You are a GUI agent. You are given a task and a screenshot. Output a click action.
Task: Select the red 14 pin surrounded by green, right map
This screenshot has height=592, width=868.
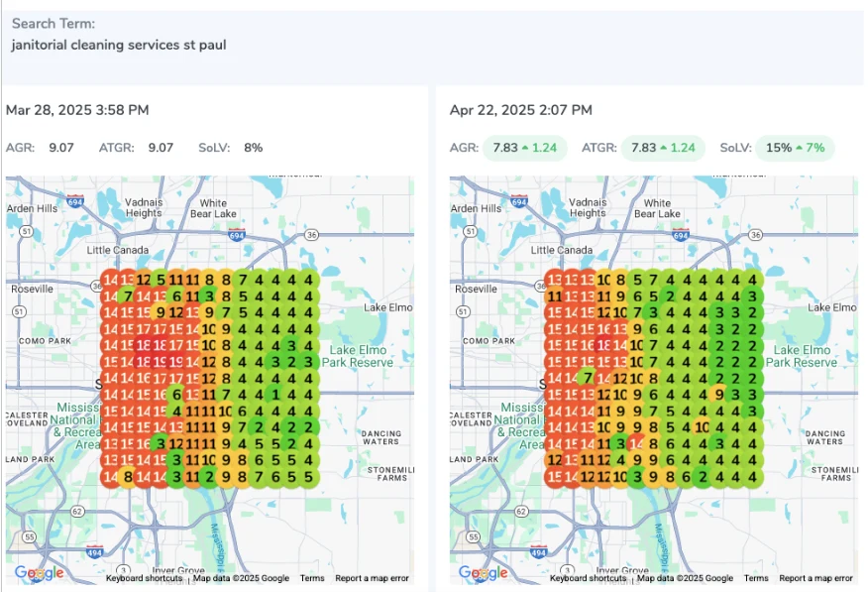638,443
